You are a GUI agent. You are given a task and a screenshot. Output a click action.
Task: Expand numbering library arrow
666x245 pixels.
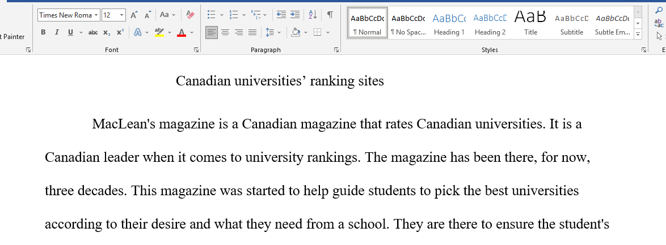244,15
